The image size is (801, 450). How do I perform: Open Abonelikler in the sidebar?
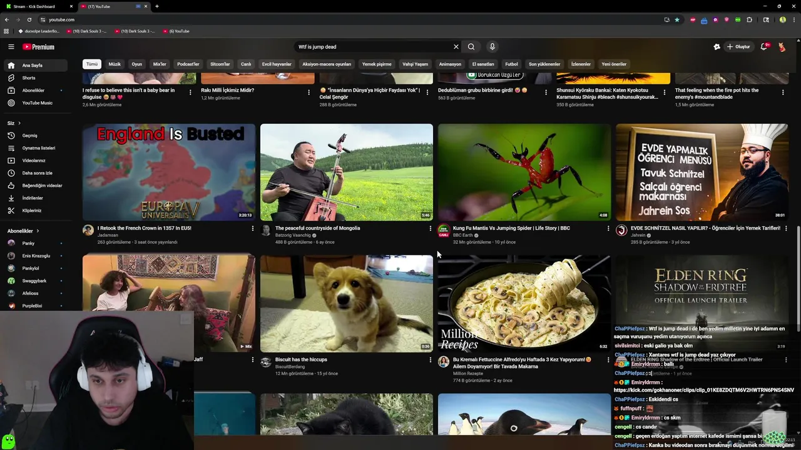[x=34, y=91]
